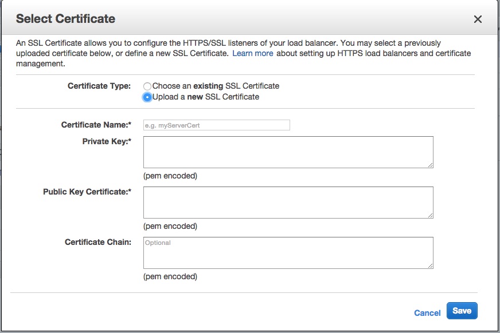Click the Certificate Chain label
The image size is (500, 333).
pyautogui.click(x=98, y=242)
